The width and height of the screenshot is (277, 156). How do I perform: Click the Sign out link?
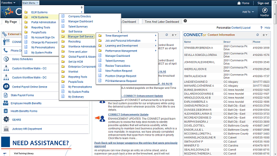263,3
